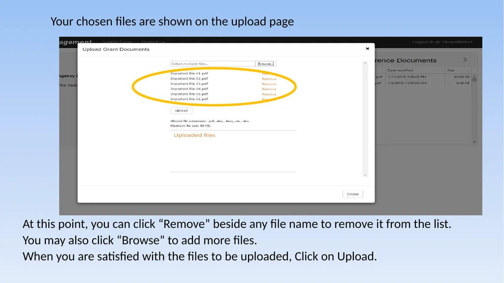Click the Uploaded files heading

point(194,135)
